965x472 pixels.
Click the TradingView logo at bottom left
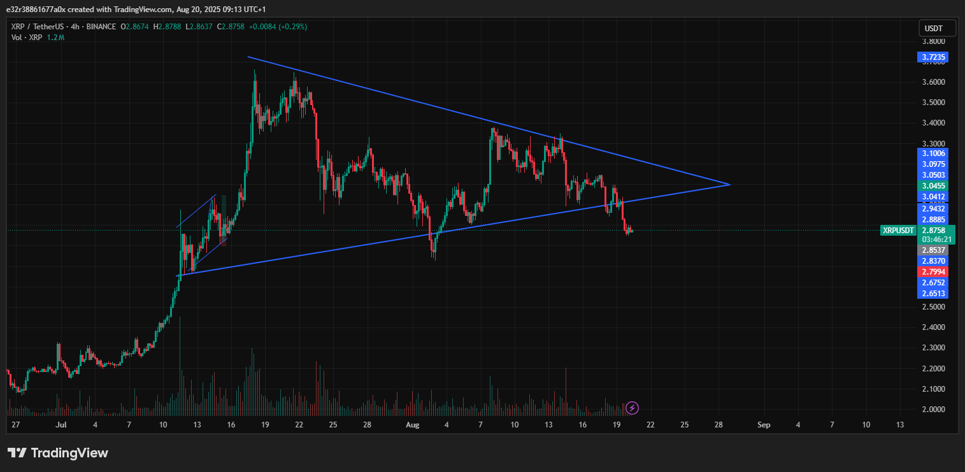coord(57,453)
